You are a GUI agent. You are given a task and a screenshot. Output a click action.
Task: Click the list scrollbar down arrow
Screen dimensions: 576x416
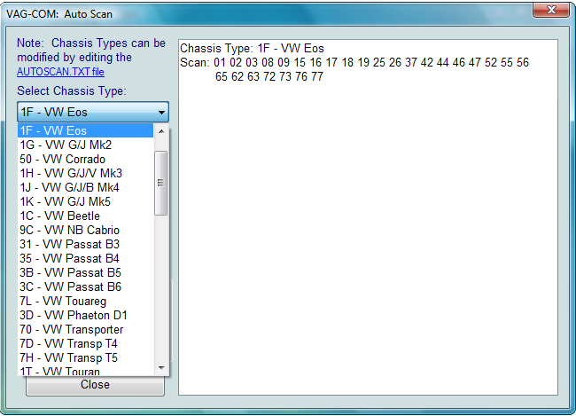(x=161, y=368)
